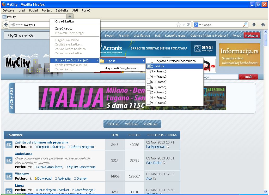The image size is (269, 195).
Task: Open the Datoteka menu
Action: pyautogui.click(x=9, y=10)
